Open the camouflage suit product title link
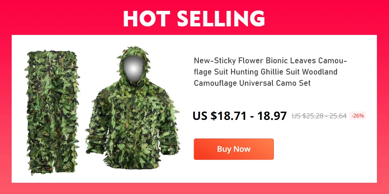 pyautogui.click(x=270, y=72)
